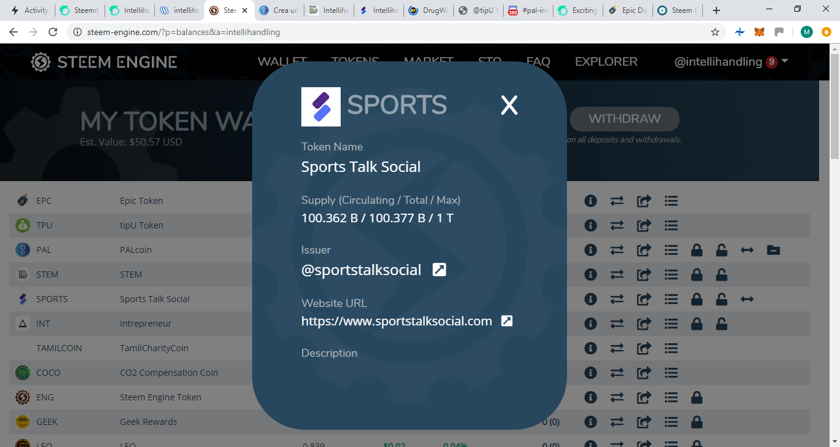Follow the @sportstalksocial issuer link
840x447 pixels.
pos(361,270)
